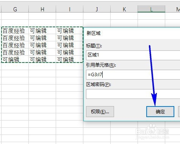This screenshot has width=180, height=144.
Task: Click the bottom 可编辑 cell in column H
Action: (42, 59)
